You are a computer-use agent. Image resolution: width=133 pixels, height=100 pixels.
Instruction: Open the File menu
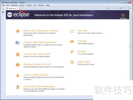3,5
